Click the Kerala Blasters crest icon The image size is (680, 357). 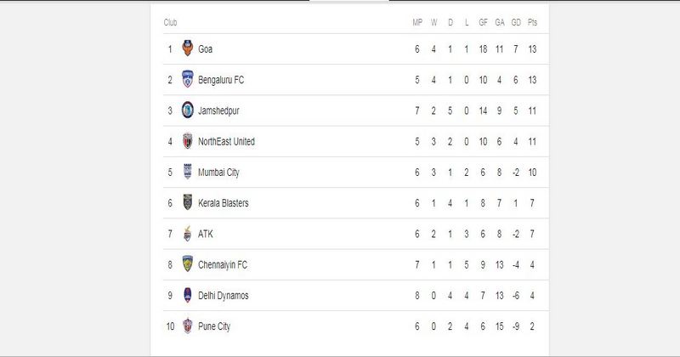(187, 202)
